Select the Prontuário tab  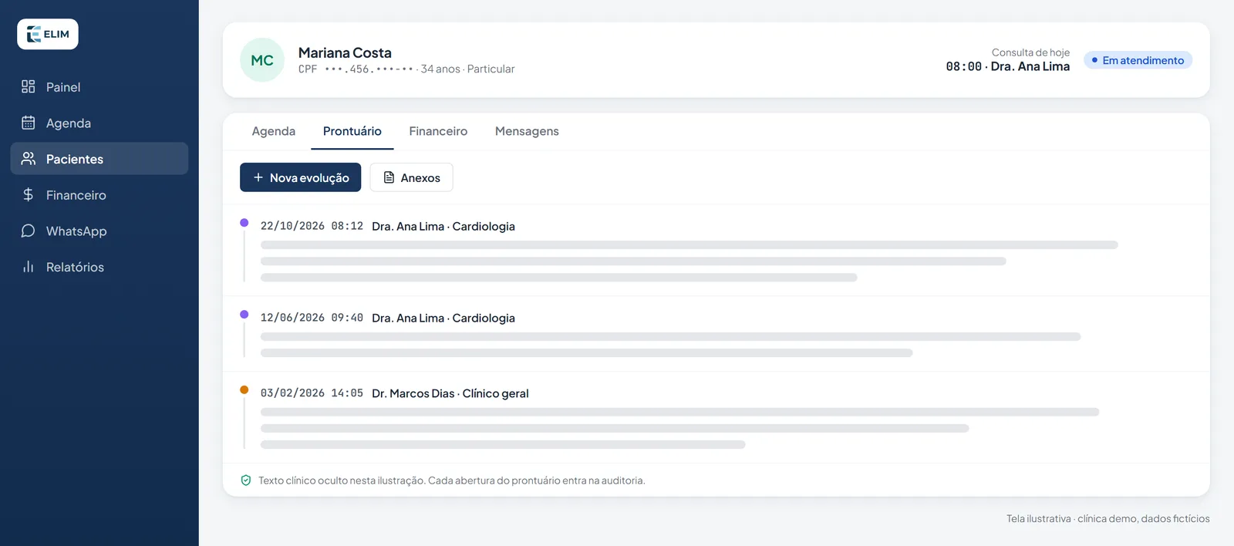click(x=352, y=131)
